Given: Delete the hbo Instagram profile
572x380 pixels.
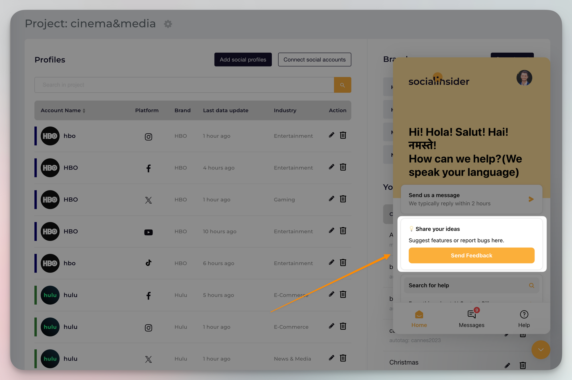Looking at the screenshot, I should (x=343, y=135).
